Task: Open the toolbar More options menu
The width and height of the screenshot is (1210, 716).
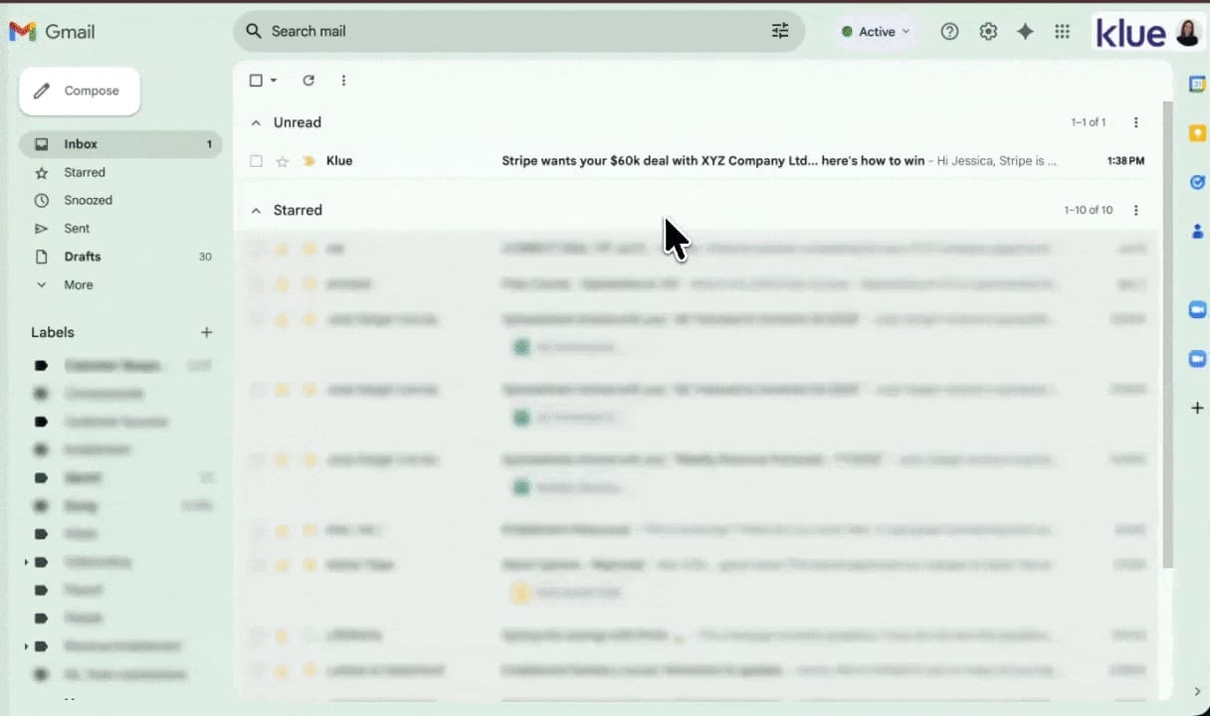Action: (x=343, y=81)
